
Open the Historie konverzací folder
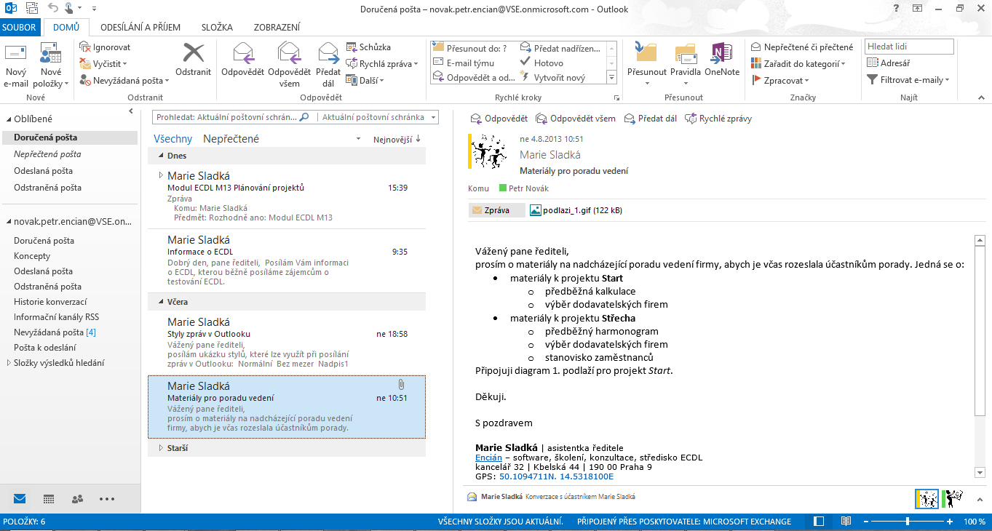tap(50, 302)
